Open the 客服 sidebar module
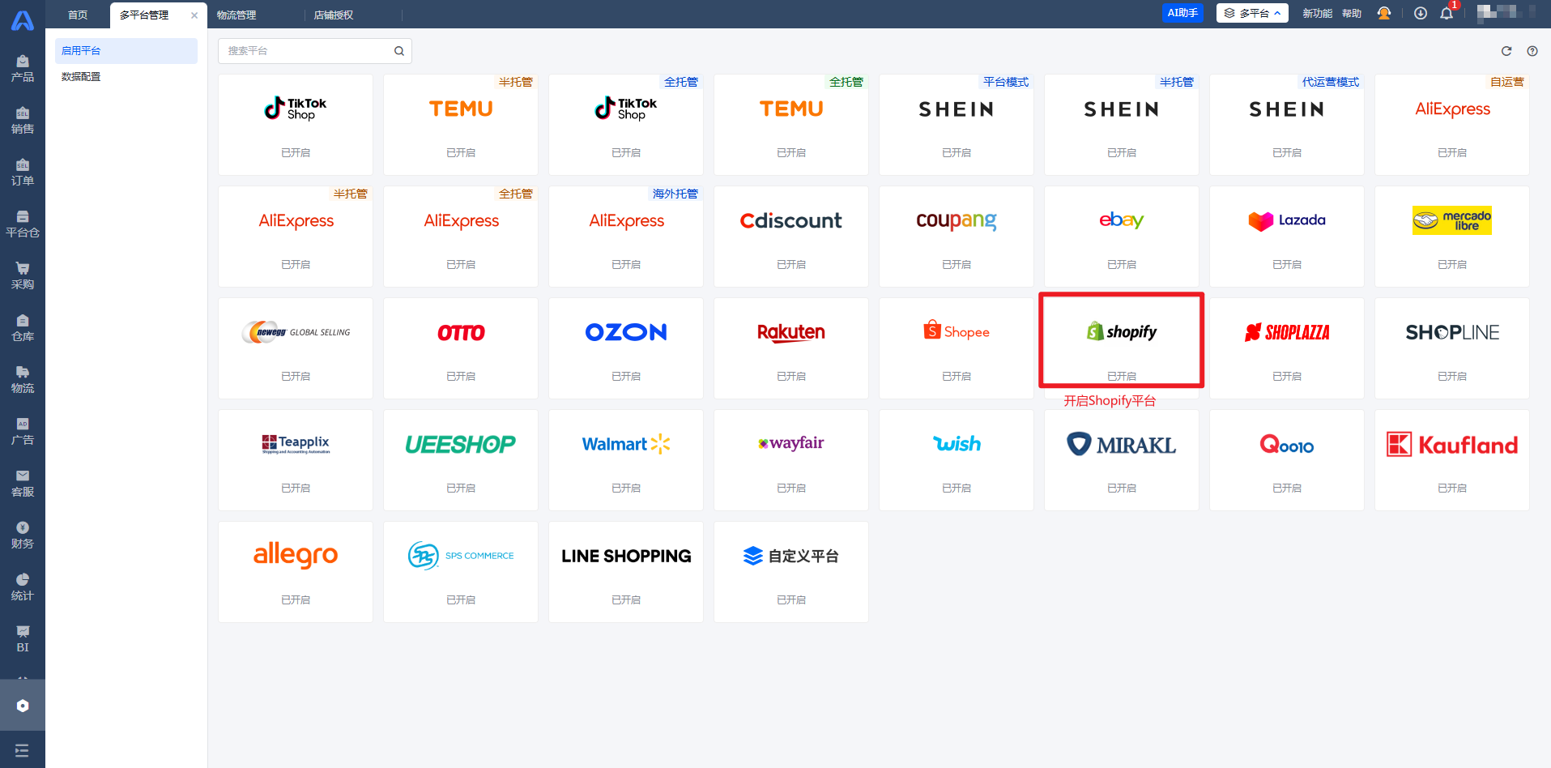The height and width of the screenshot is (768, 1551). 23,484
